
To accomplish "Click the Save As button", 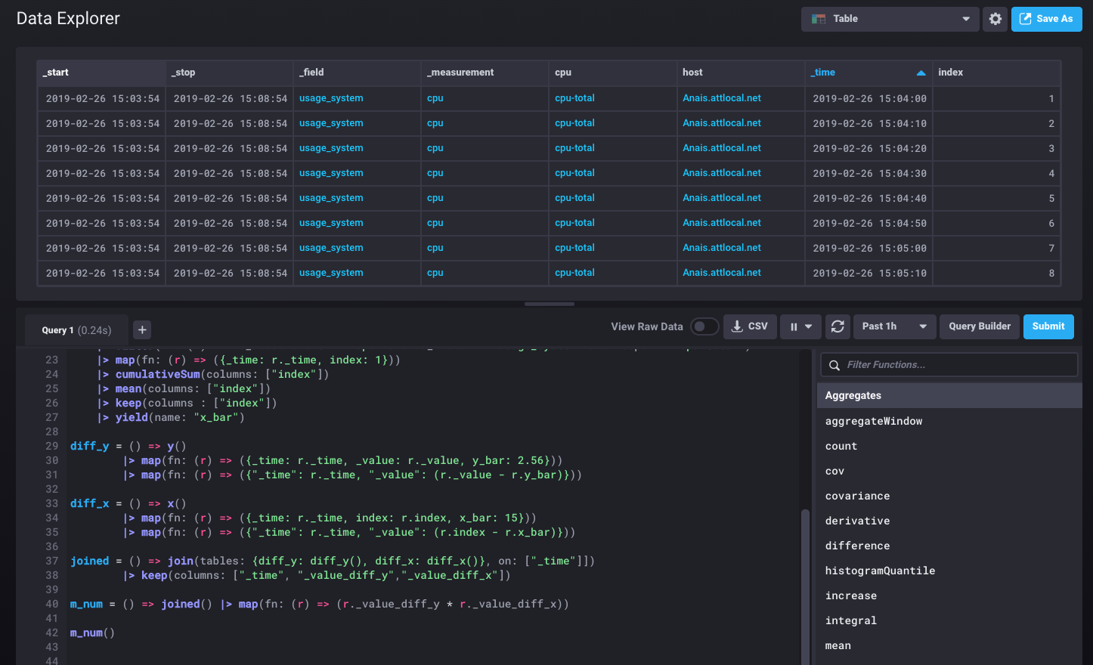I will (1046, 19).
